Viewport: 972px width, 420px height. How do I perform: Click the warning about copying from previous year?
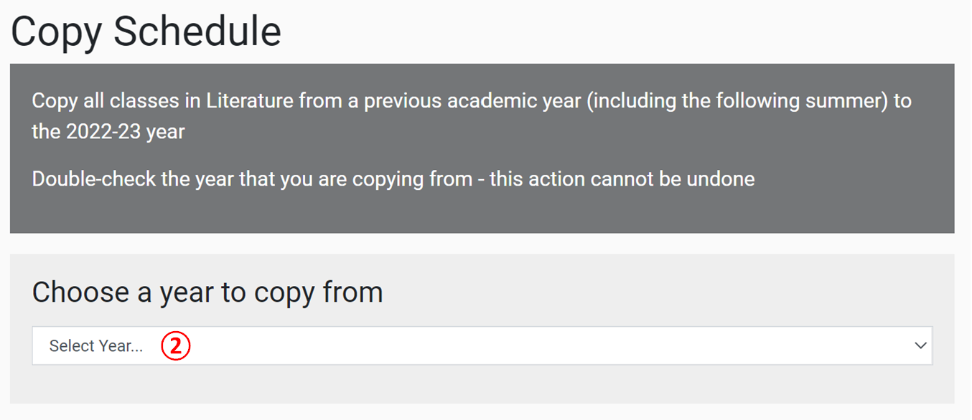[392, 178]
